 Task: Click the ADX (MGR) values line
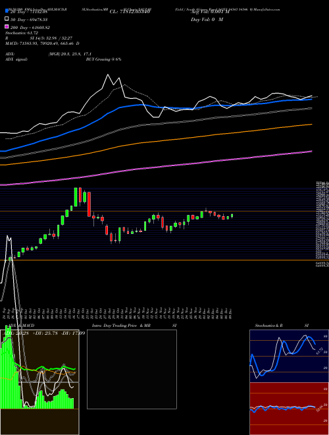coord(48,54)
